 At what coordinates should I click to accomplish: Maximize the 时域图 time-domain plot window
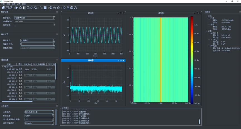tap(121, 13)
